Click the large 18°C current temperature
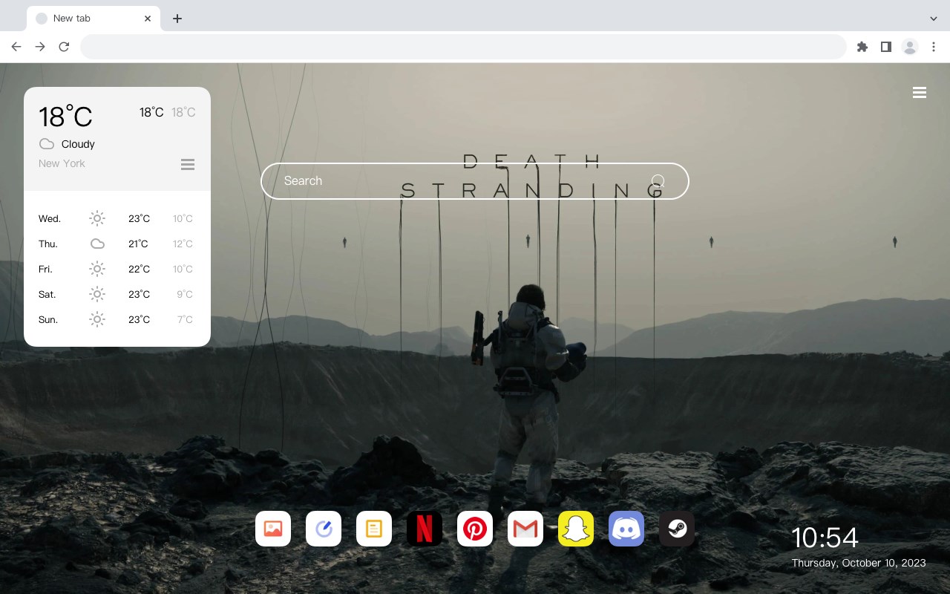The width and height of the screenshot is (950, 594). pyautogui.click(x=65, y=117)
